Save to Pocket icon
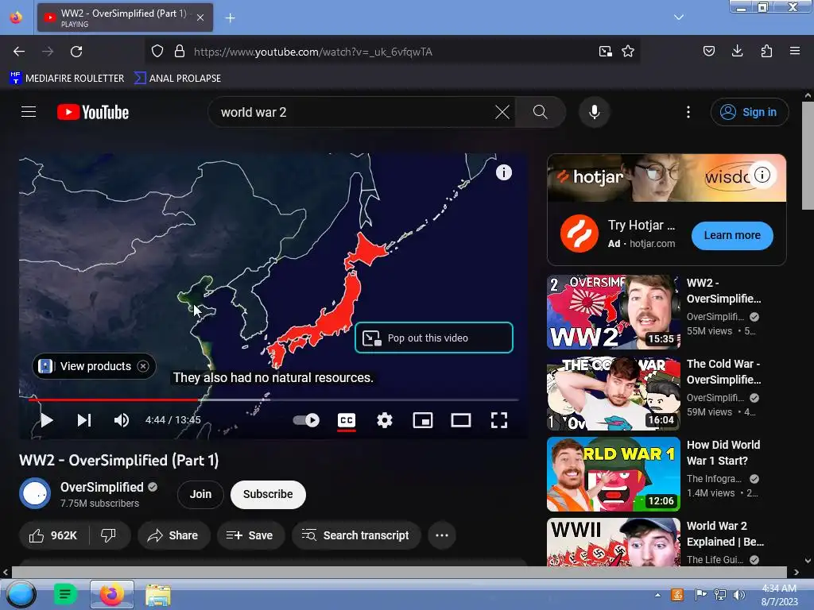 (x=709, y=51)
